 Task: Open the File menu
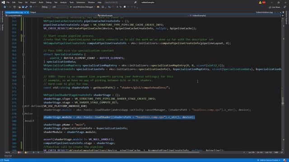click(x=8, y=2)
